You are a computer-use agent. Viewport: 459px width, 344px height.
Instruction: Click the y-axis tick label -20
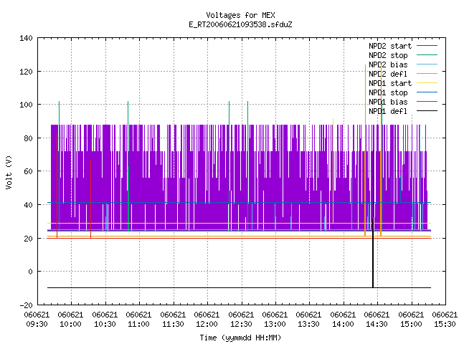(26, 305)
